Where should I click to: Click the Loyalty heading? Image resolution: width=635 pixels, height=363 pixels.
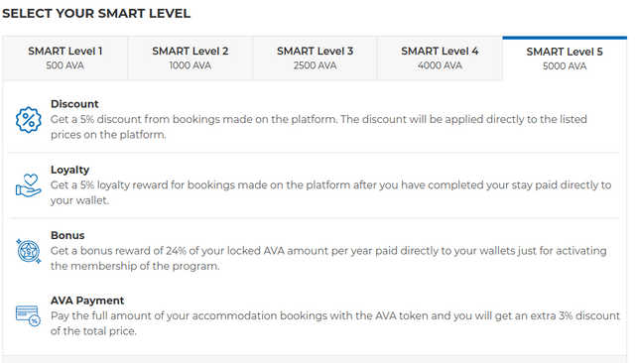[x=70, y=170]
